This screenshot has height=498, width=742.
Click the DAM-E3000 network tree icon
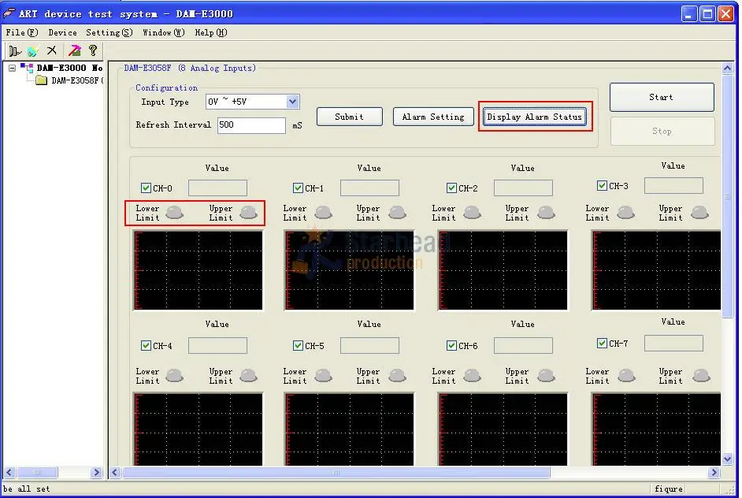[x=27, y=68]
